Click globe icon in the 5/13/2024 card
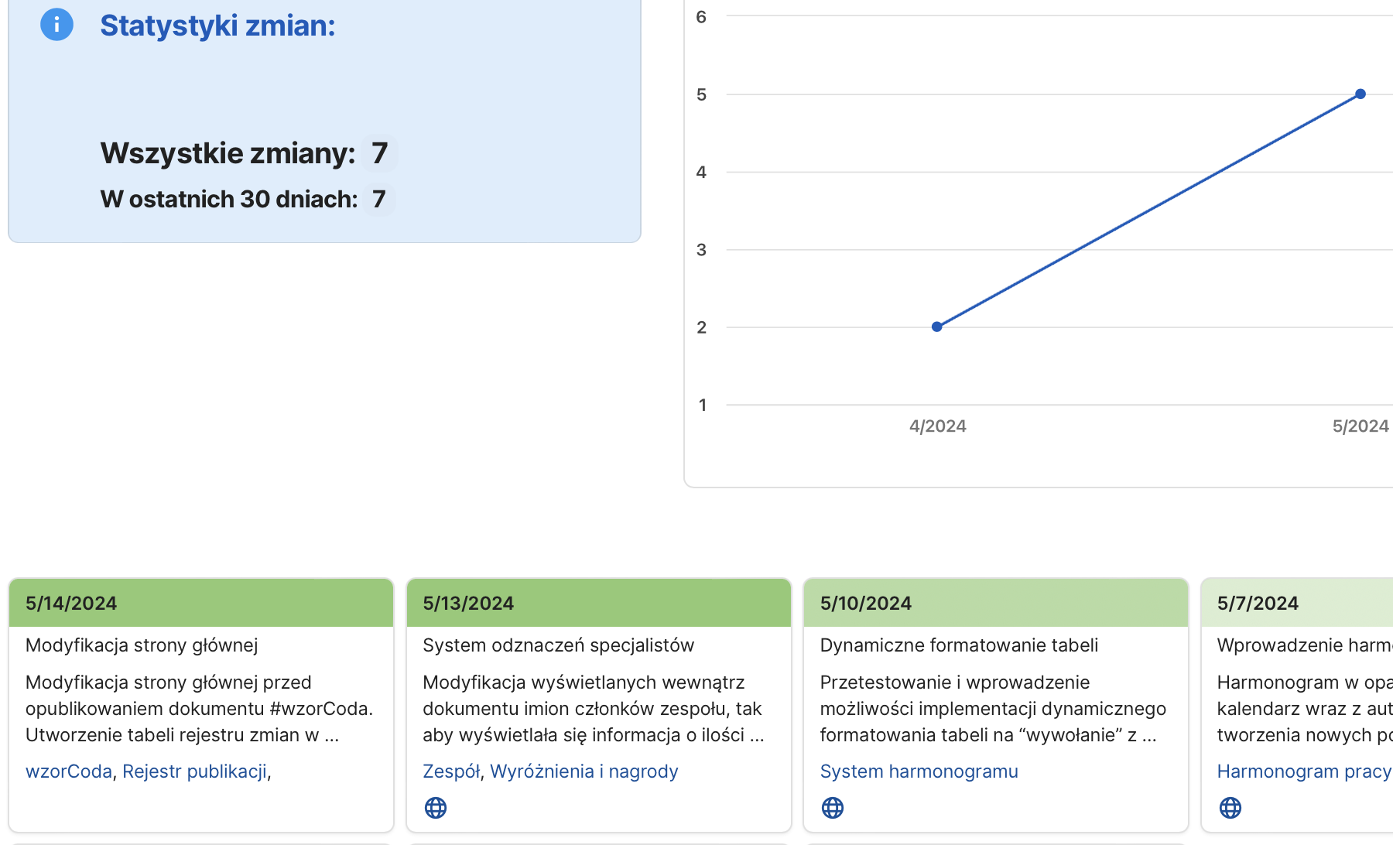Image resolution: width=1393 pixels, height=845 pixels. coord(436,808)
